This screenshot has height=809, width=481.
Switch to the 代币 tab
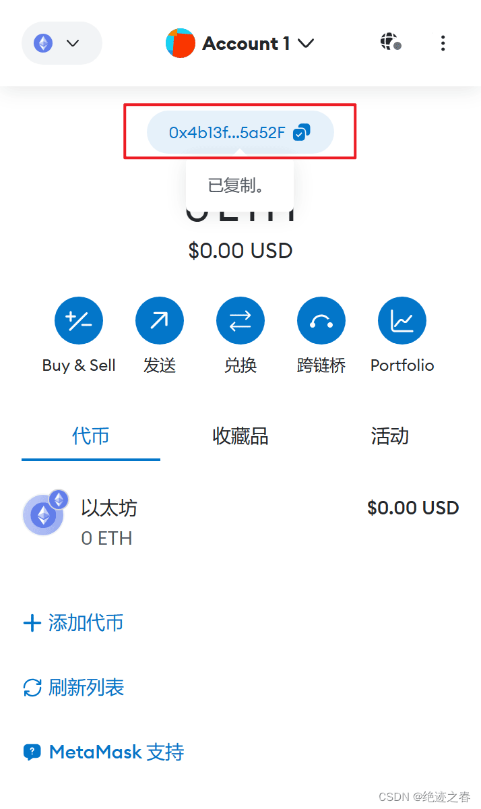[x=91, y=436]
